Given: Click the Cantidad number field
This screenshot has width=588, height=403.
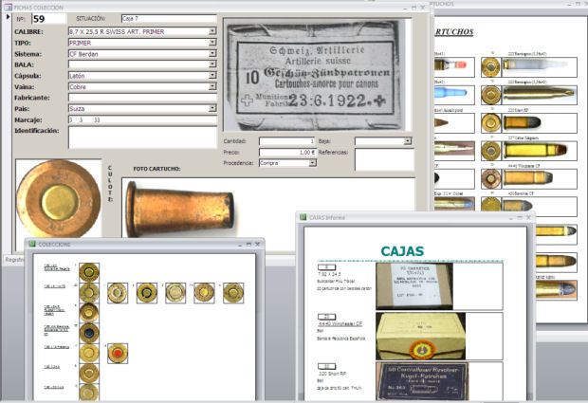Looking at the screenshot, I should tap(286, 141).
